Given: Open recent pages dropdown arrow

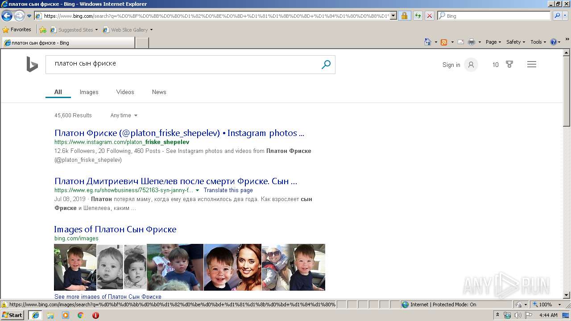Looking at the screenshot, I should tap(29, 16).
